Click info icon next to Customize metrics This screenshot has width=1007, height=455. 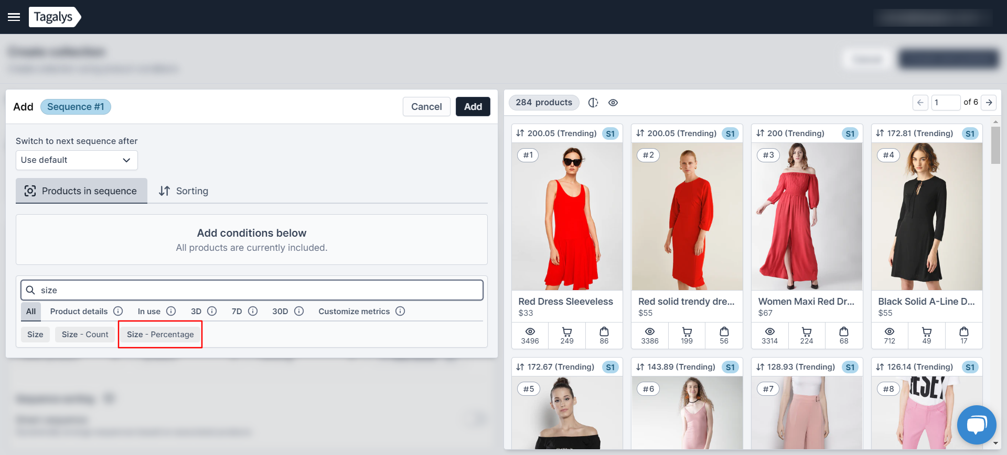(x=400, y=311)
